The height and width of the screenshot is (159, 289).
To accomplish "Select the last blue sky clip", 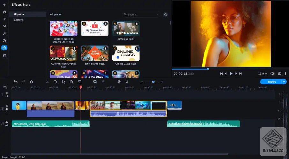I will [174, 106].
